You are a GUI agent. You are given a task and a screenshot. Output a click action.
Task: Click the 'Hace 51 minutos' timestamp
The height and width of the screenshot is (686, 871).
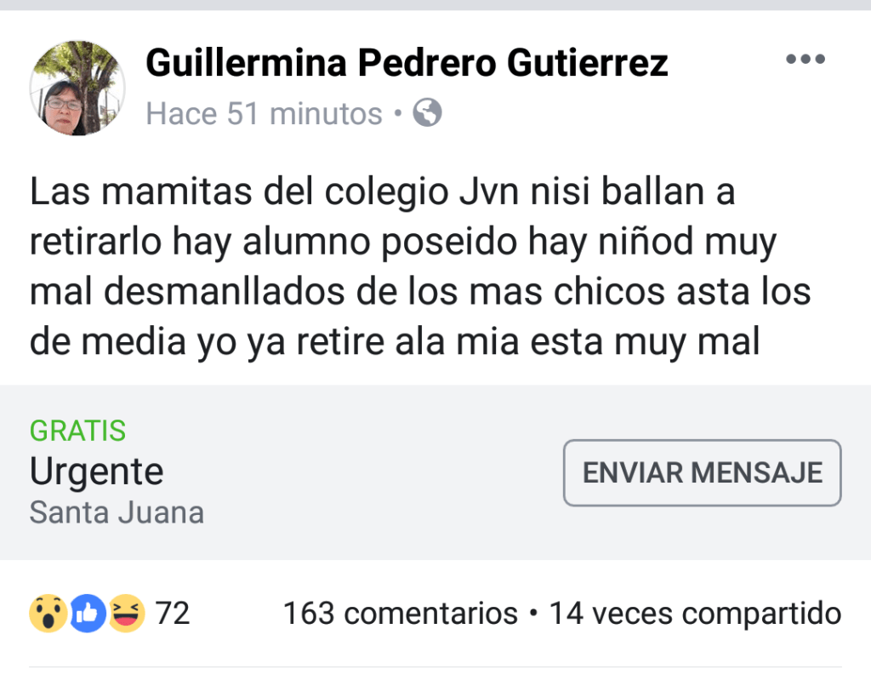click(x=264, y=113)
